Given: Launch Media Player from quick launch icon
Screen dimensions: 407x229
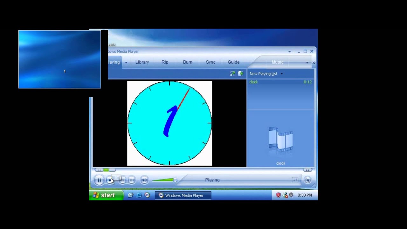Looking at the screenshot, I should point(147,195).
